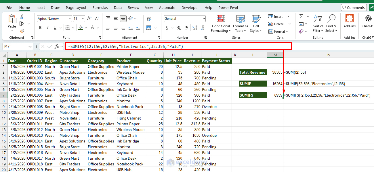
Task: Click the Insert Function fx icon
Action: [x=57, y=46]
